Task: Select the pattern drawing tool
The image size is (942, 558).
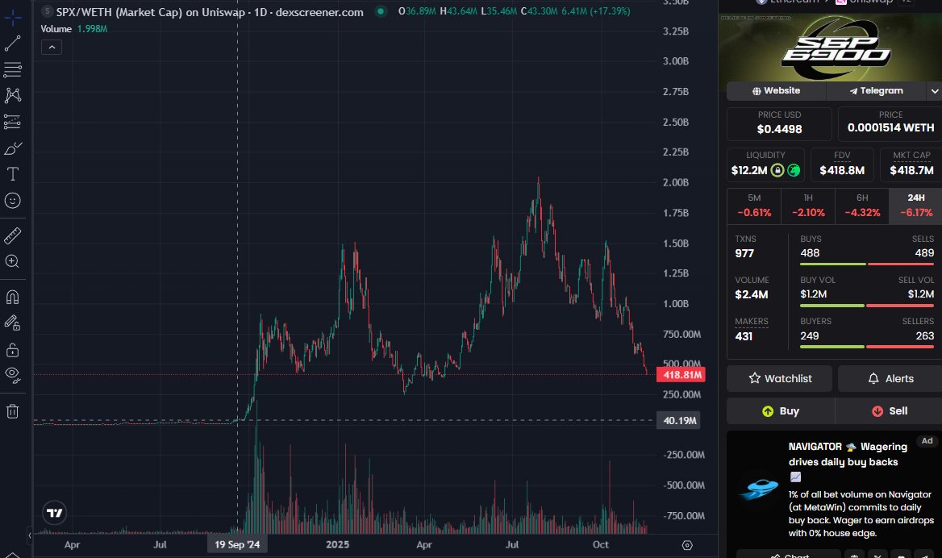Action: 13,95
